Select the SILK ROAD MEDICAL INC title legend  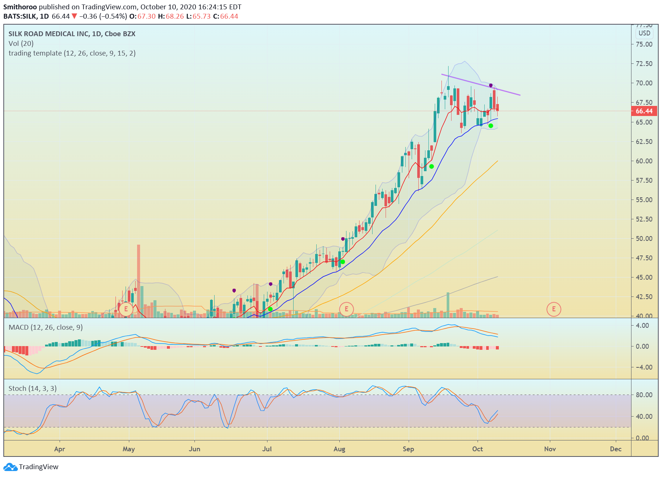pyautogui.click(x=72, y=34)
